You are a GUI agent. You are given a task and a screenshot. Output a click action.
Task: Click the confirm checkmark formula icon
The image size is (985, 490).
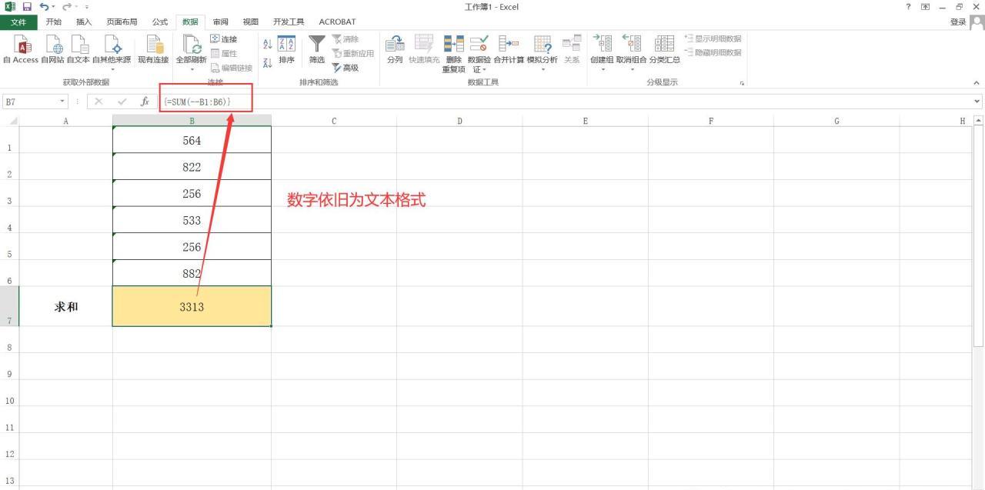click(122, 102)
